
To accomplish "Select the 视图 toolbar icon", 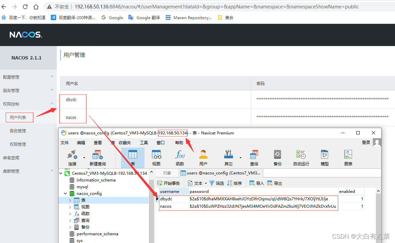I will (x=156, y=158).
